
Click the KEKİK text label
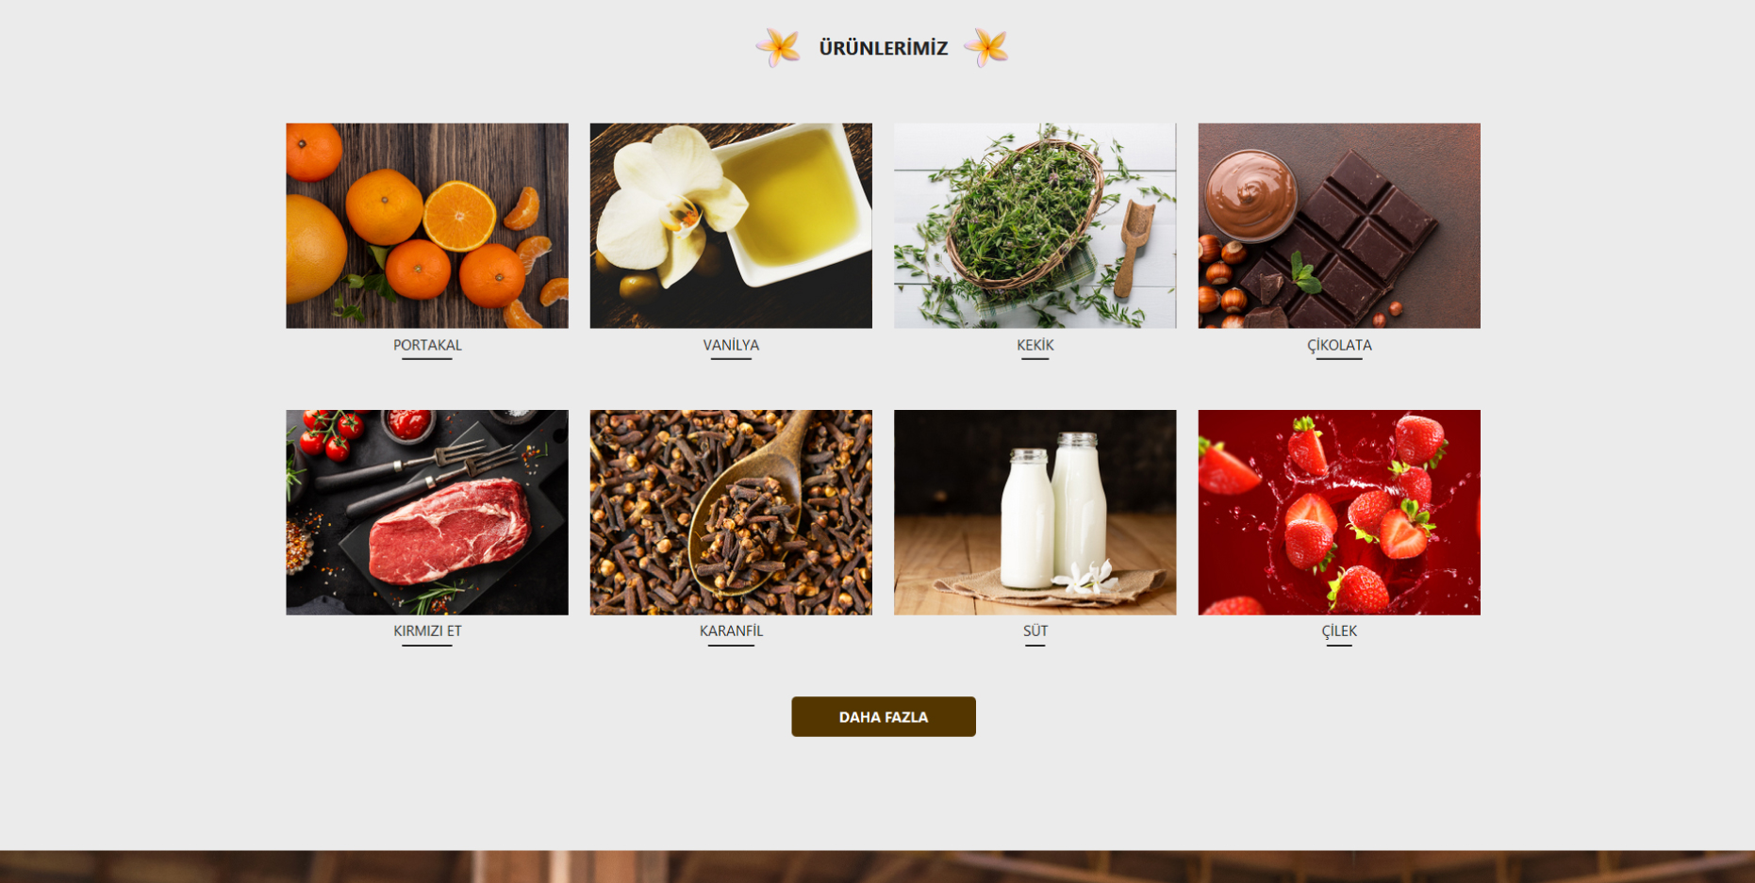click(1035, 345)
